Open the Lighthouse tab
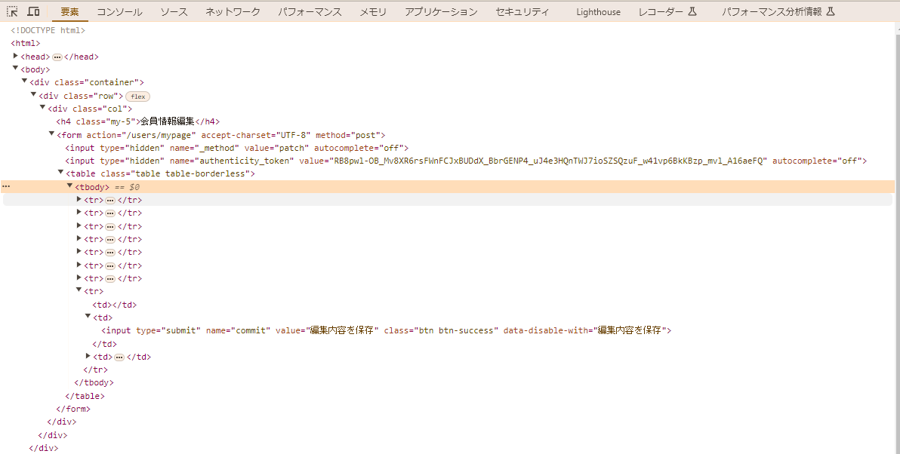The image size is (900, 454). click(x=598, y=11)
